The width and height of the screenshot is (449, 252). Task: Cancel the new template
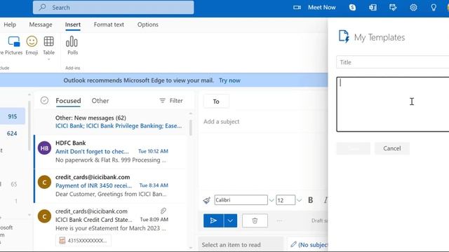392,148
